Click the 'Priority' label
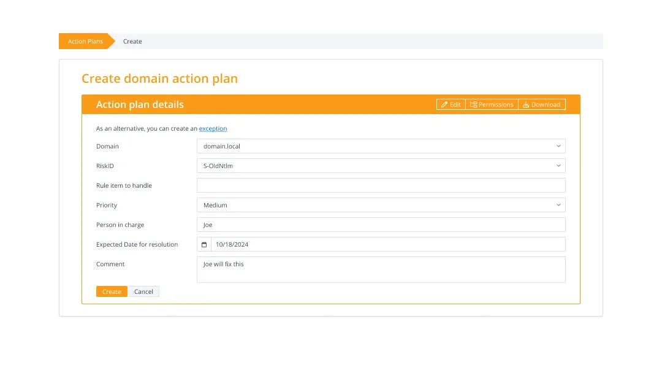This screenshot has height=373, width=662. (x=107, y=206)
